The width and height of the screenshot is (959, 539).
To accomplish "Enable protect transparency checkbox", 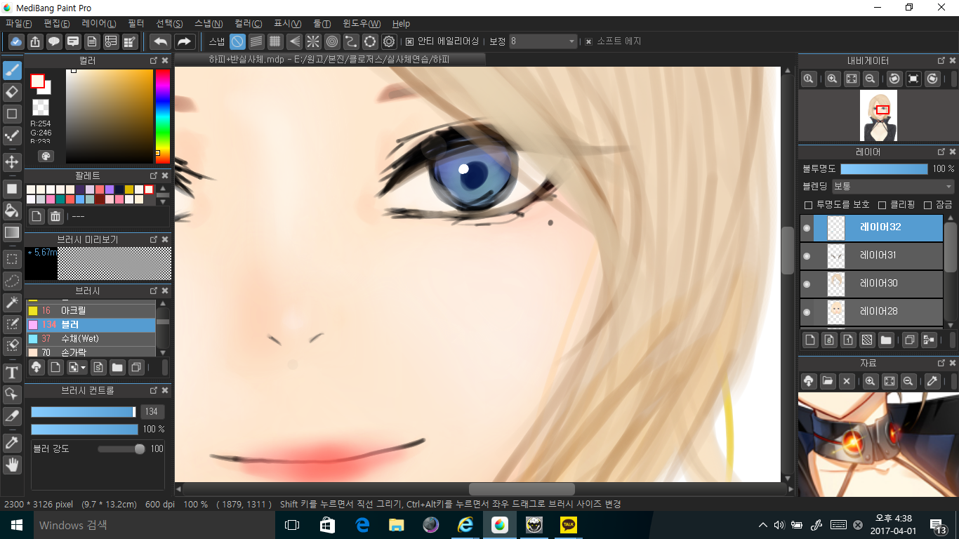I will click(x=808, y=205).
